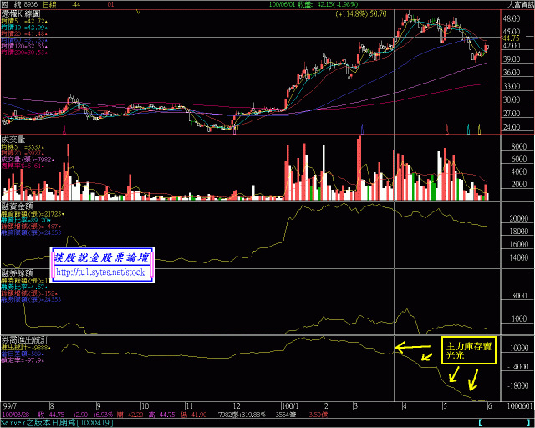The height and width of the screenshot is (428, 535).
Task: Select the 均價120=32.35 indicator
Action: [24, 46]
